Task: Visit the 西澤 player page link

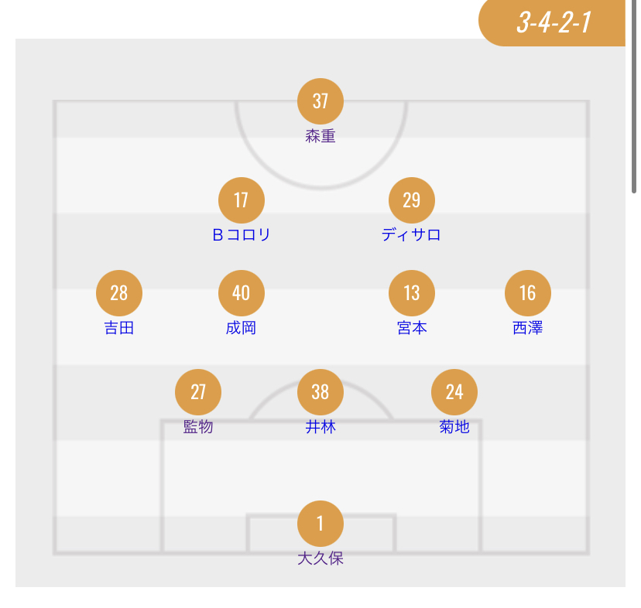Action: [528, 328]
